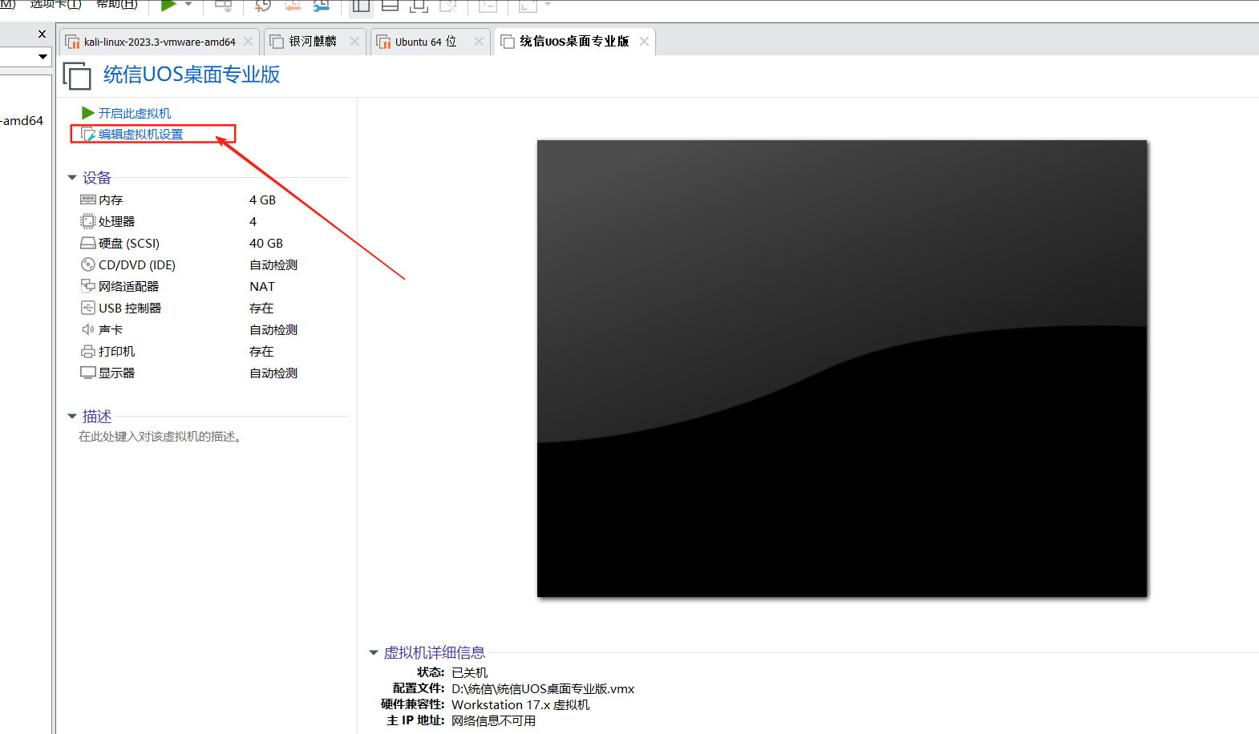Click the 统信UOS桌面专业版 page heading
Image resolution: width=1259 pixels, height=734 pixels.
pyautogui.click(x=192, y=75)
